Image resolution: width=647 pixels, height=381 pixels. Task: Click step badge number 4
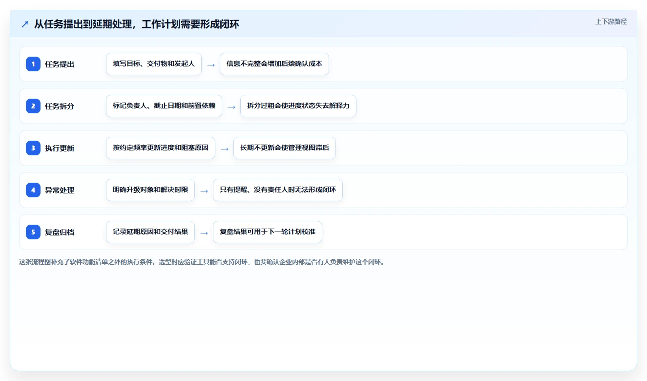(x=33, y=190)
